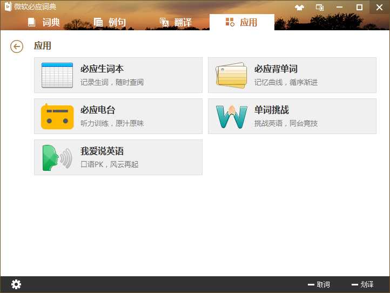Open the 我爱说英语 green speaking head icon

(57, 157)
